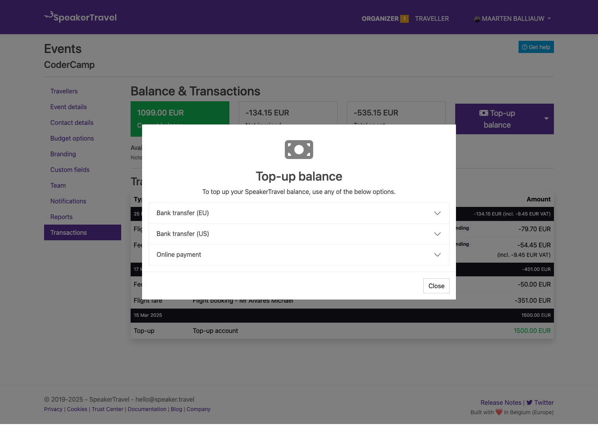The height and width of the screenshot is (426, 598).
Task: Click the Twitter bird icon in the footer
Action: 529,402
